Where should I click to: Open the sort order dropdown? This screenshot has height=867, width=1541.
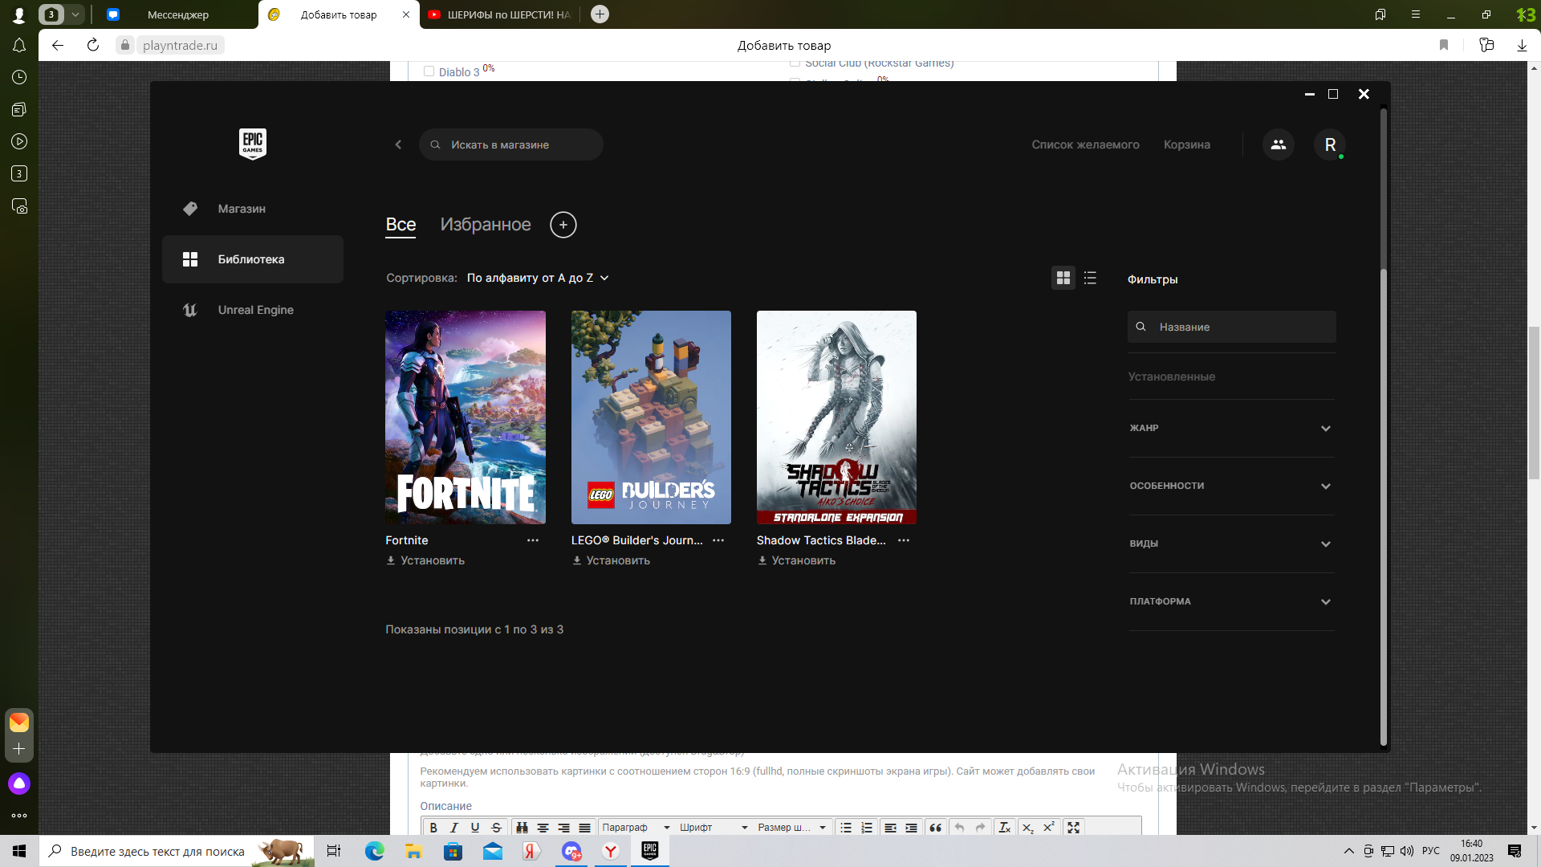(x=538, y=278)
